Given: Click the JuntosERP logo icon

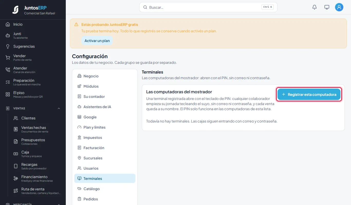Looking at the screenshot, I should tap(15, 10).
